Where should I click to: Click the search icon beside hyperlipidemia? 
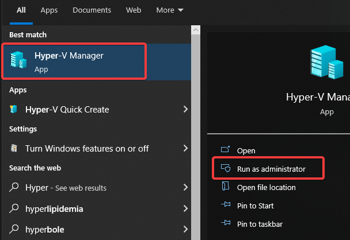pyautogui.click(x=14, y=208)
